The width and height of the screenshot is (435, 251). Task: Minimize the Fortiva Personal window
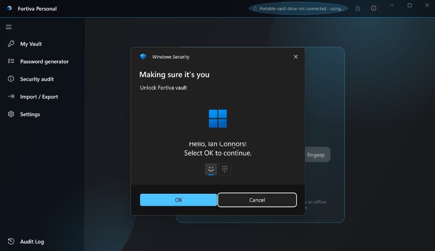pyautogui.click(x=392, y=5)
